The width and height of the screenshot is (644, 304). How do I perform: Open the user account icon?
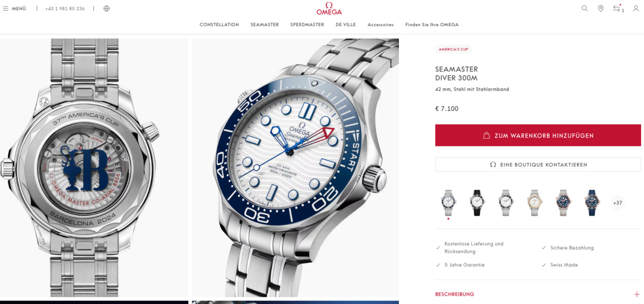(636, 9)
